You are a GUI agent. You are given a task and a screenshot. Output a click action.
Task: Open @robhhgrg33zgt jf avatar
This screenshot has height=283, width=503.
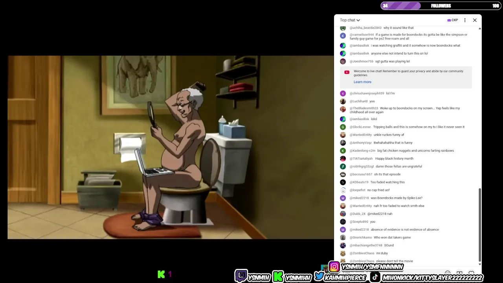(x=343, y=166)
